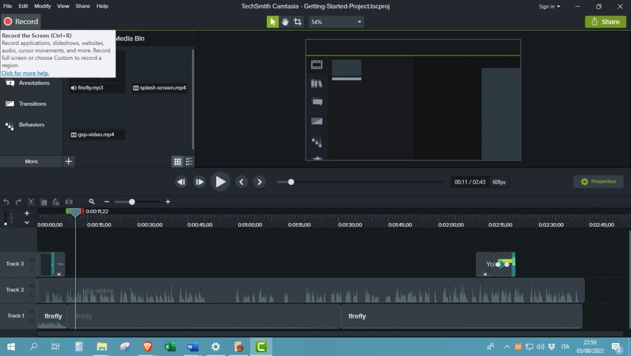Undo the last action using the timeline arrow

(6, 201)
